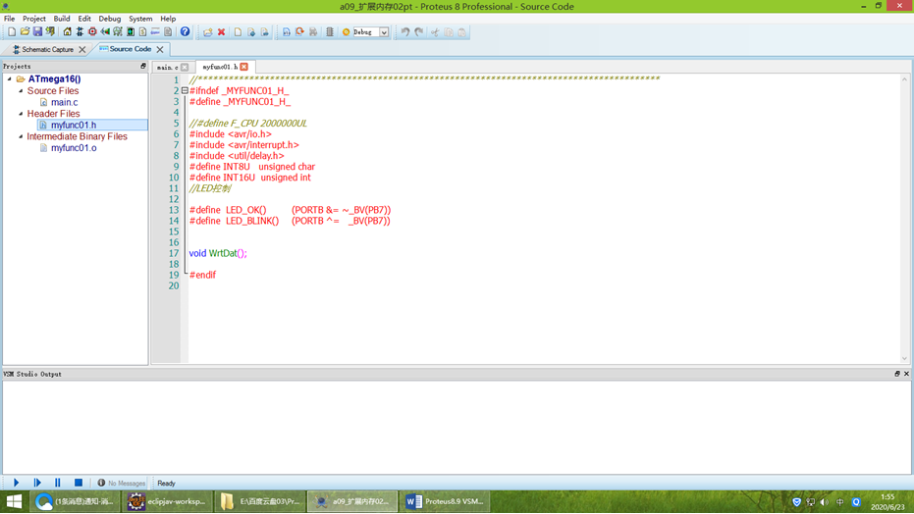Screen dimensions: 914x514
Task: Collapse the Source Files folder
Action: point(21,91)
